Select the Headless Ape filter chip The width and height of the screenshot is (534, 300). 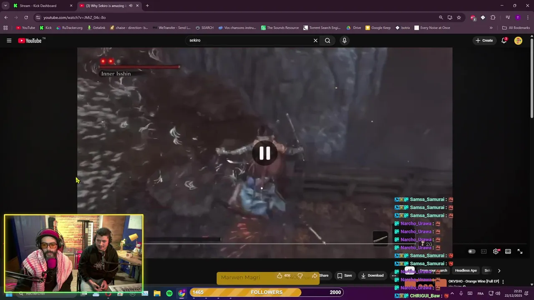tap(466, 270)
